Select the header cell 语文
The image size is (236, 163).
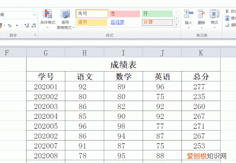click(84, 76)
